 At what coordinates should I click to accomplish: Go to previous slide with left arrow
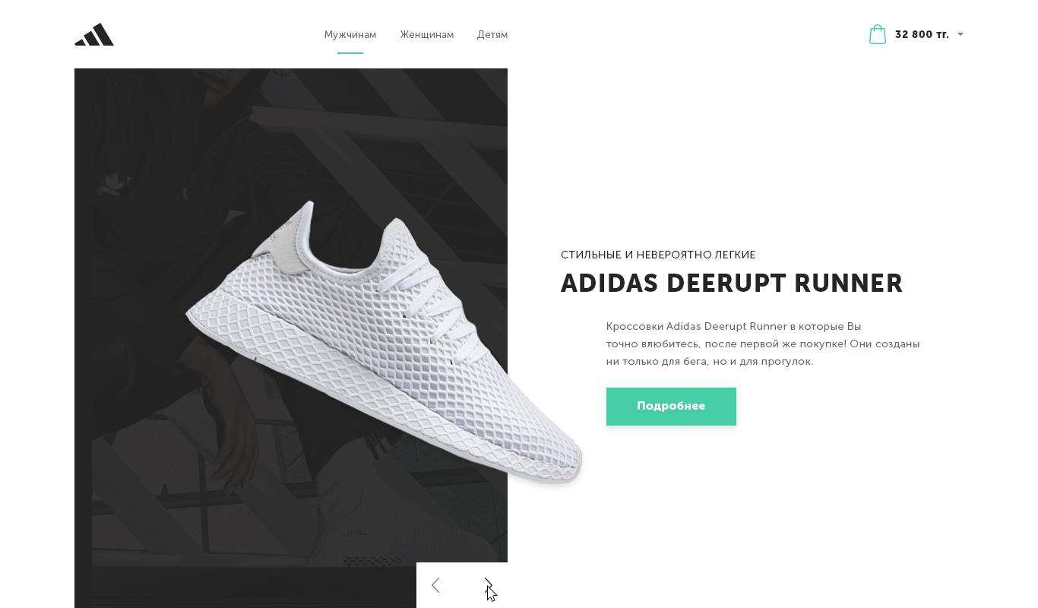click(x=435, y=585)
